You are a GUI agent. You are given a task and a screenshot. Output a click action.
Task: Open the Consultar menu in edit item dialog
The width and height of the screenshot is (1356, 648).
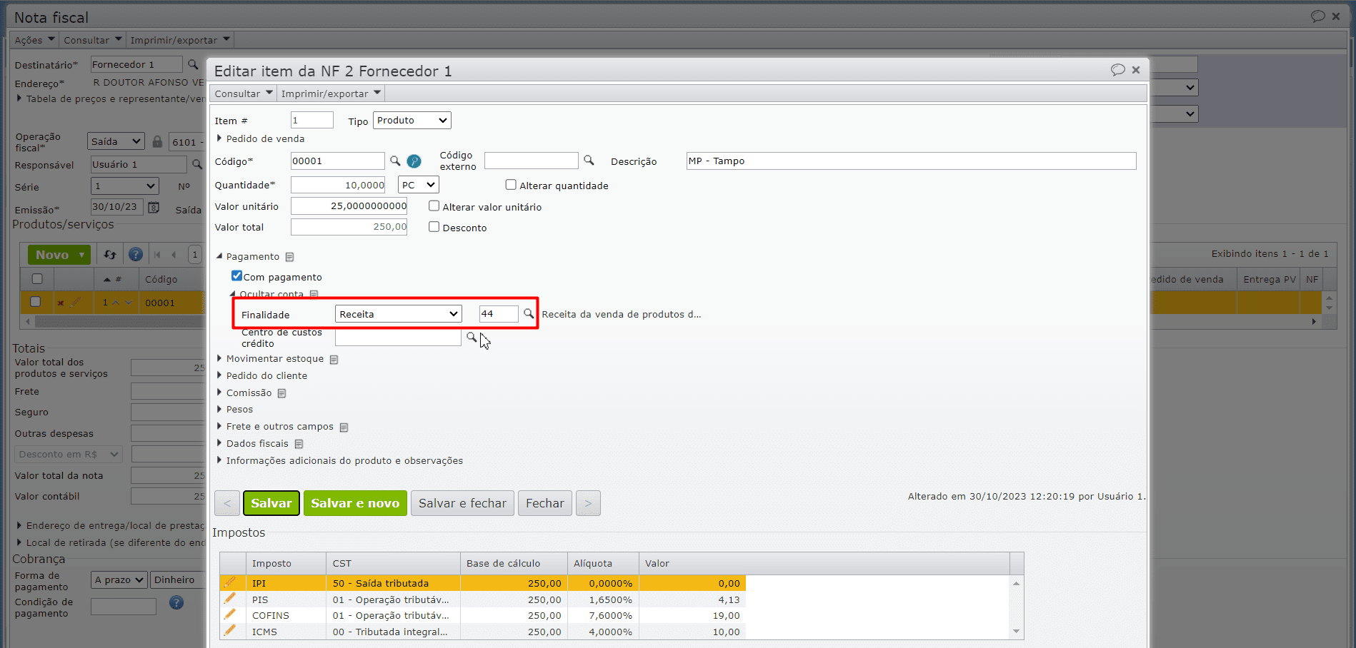pos(244,93)
